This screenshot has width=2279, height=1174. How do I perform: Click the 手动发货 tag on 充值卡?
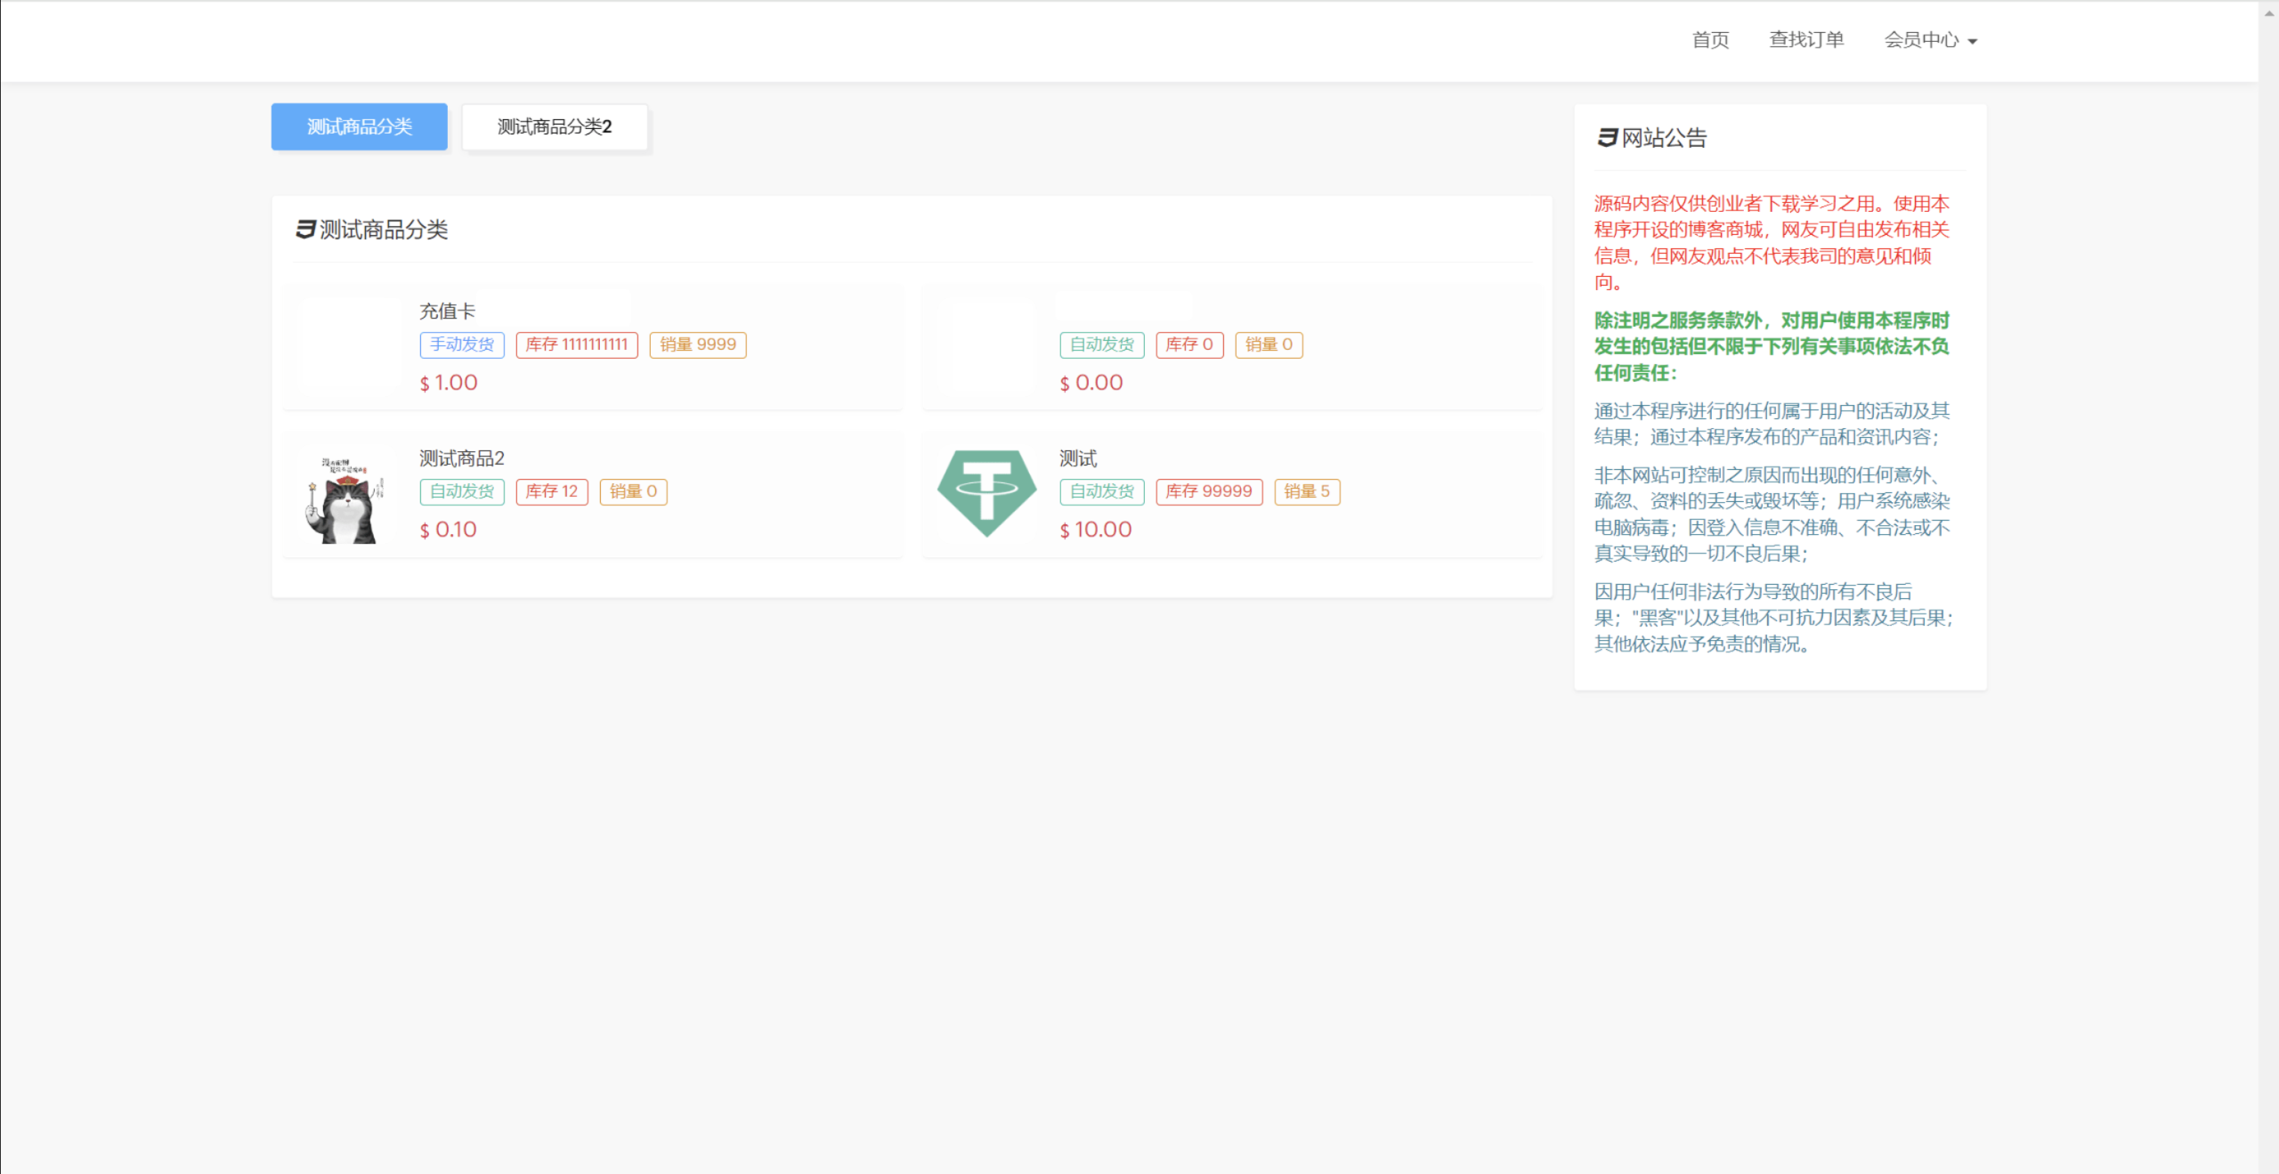click(462, 344)
